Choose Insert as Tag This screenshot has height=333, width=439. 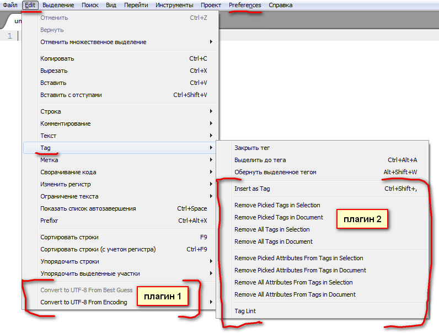click(323, 189)
